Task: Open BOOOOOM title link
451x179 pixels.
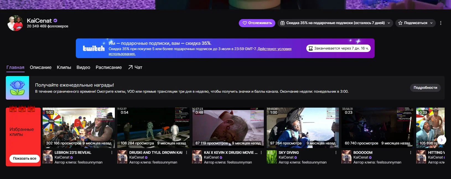Action: pyautogui.click(x=363, y=152)
